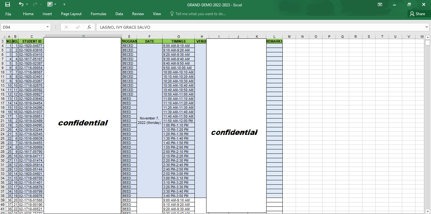Image resolution: width=431 pixels, height=214 pixels.
Task: Switch to the View tab
Action: coord(157,14)
